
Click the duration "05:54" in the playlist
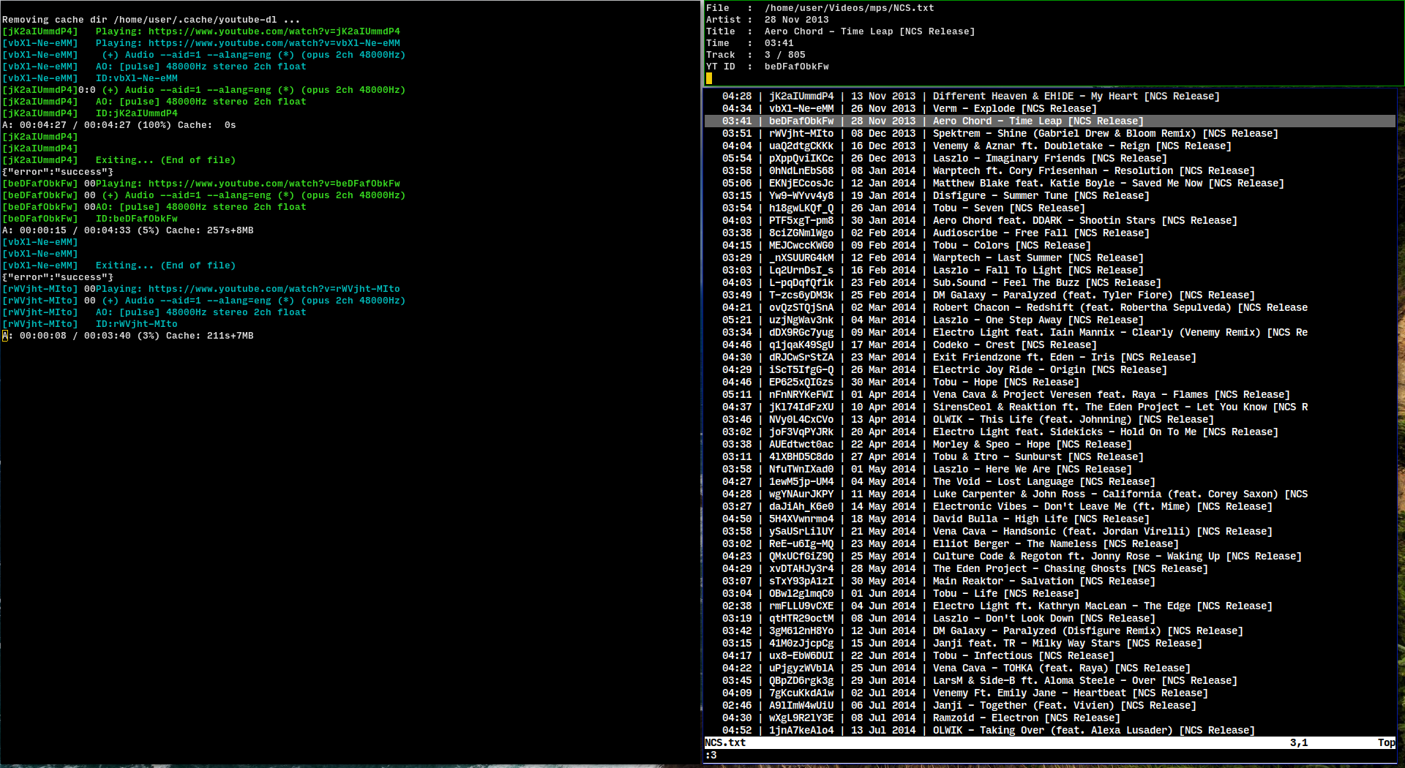[x=737, y=159]
